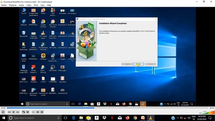215x121 pixels.
Task: Open the Windows Start menu on the bottom taskbar
Action: click(4, 118)
